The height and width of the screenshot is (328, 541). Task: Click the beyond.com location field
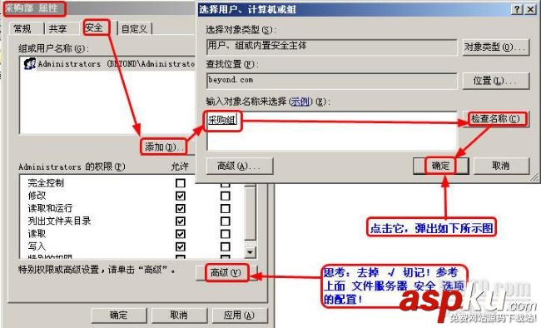pos(331,81)
